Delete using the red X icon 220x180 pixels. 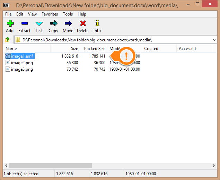(x=82, y=23)
